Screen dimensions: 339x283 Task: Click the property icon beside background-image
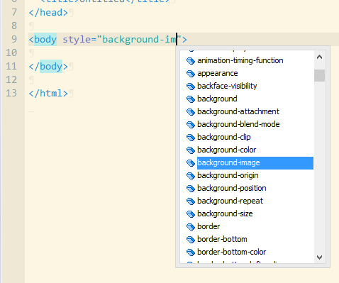coord(191,163)
